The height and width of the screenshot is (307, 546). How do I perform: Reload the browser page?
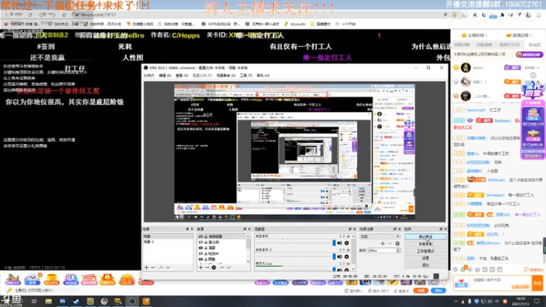(x=30, y=14)
